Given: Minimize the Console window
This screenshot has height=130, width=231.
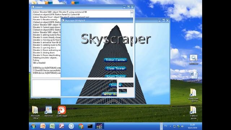Looking at the screenshot, I should pyautogui.click(x=124, y=7).
